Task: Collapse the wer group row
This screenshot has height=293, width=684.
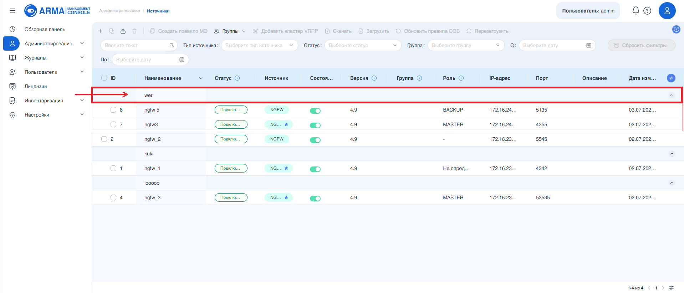Action: 672,95
